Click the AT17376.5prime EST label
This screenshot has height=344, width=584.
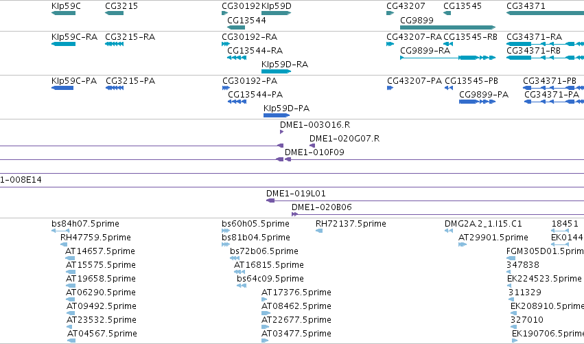(x=296, y=293)
